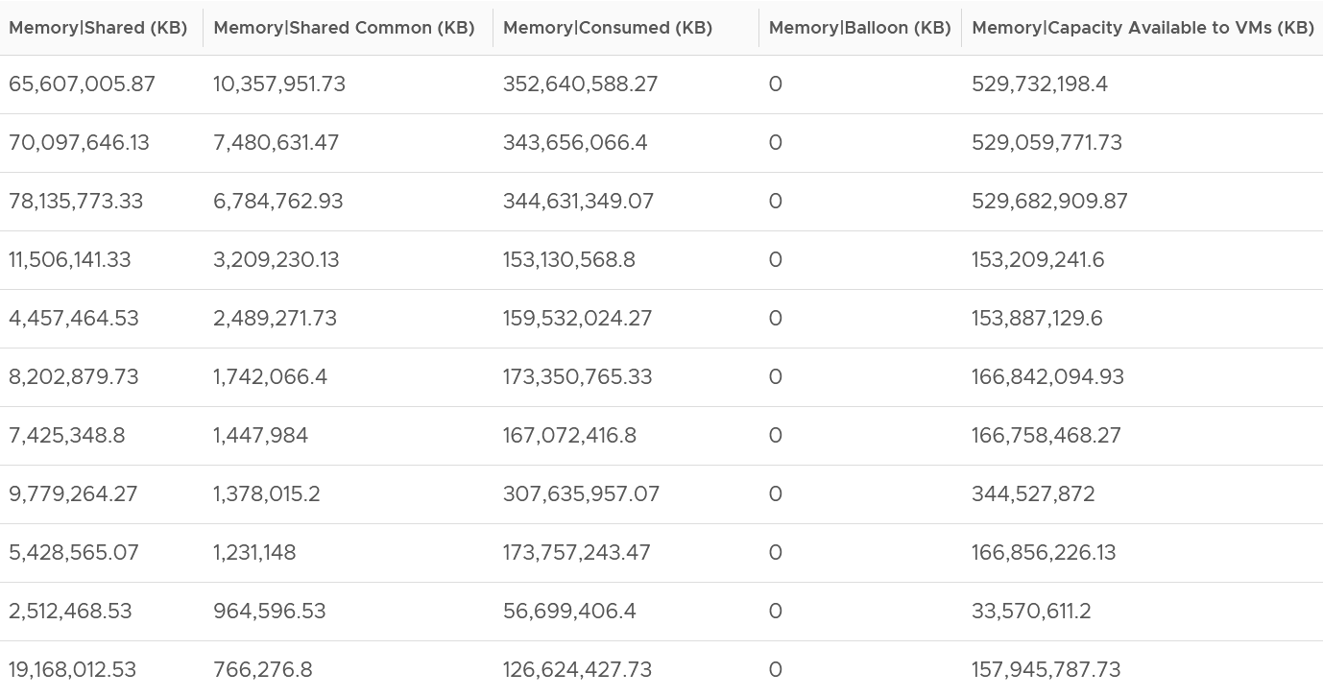Click shared value 19,168,012.53

click(x=72, y=670)
